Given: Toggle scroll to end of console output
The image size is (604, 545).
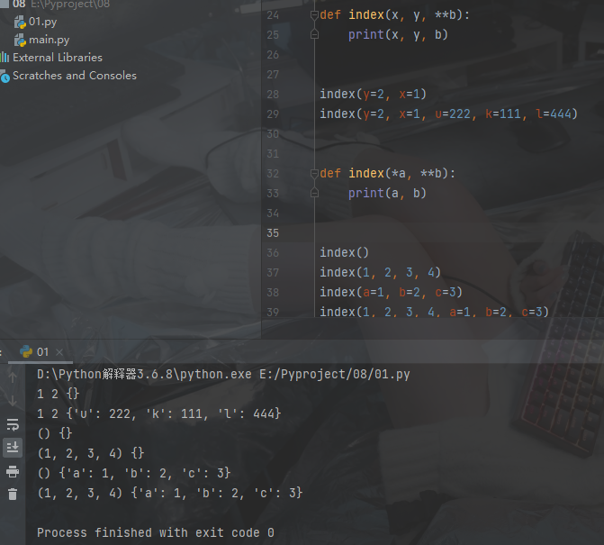Looking at the screenshot, I should click(13, 448).
